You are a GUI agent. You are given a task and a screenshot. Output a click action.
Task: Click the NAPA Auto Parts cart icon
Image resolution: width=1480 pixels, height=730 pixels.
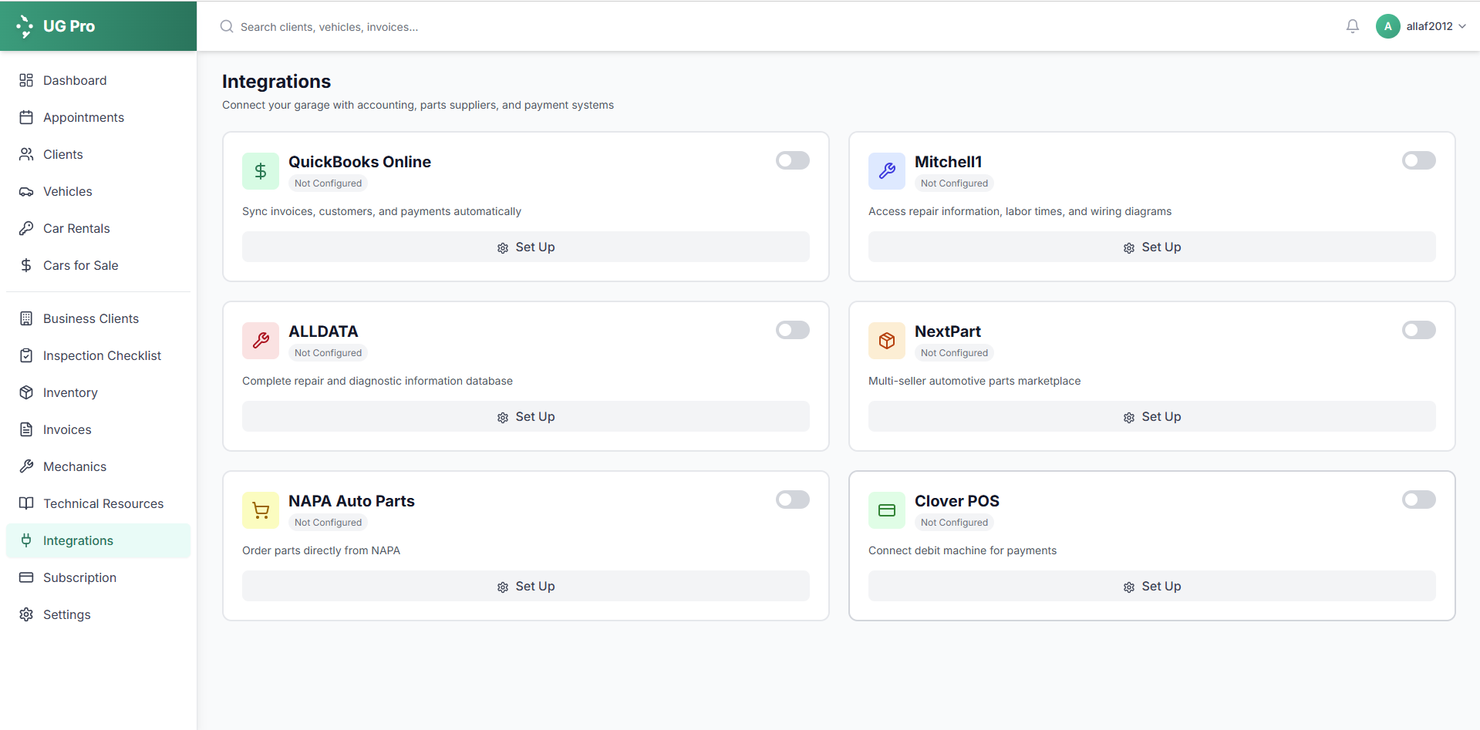click(x=261, y=510)
